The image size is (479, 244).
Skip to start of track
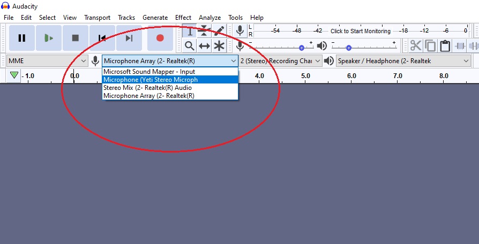[102, 38]
